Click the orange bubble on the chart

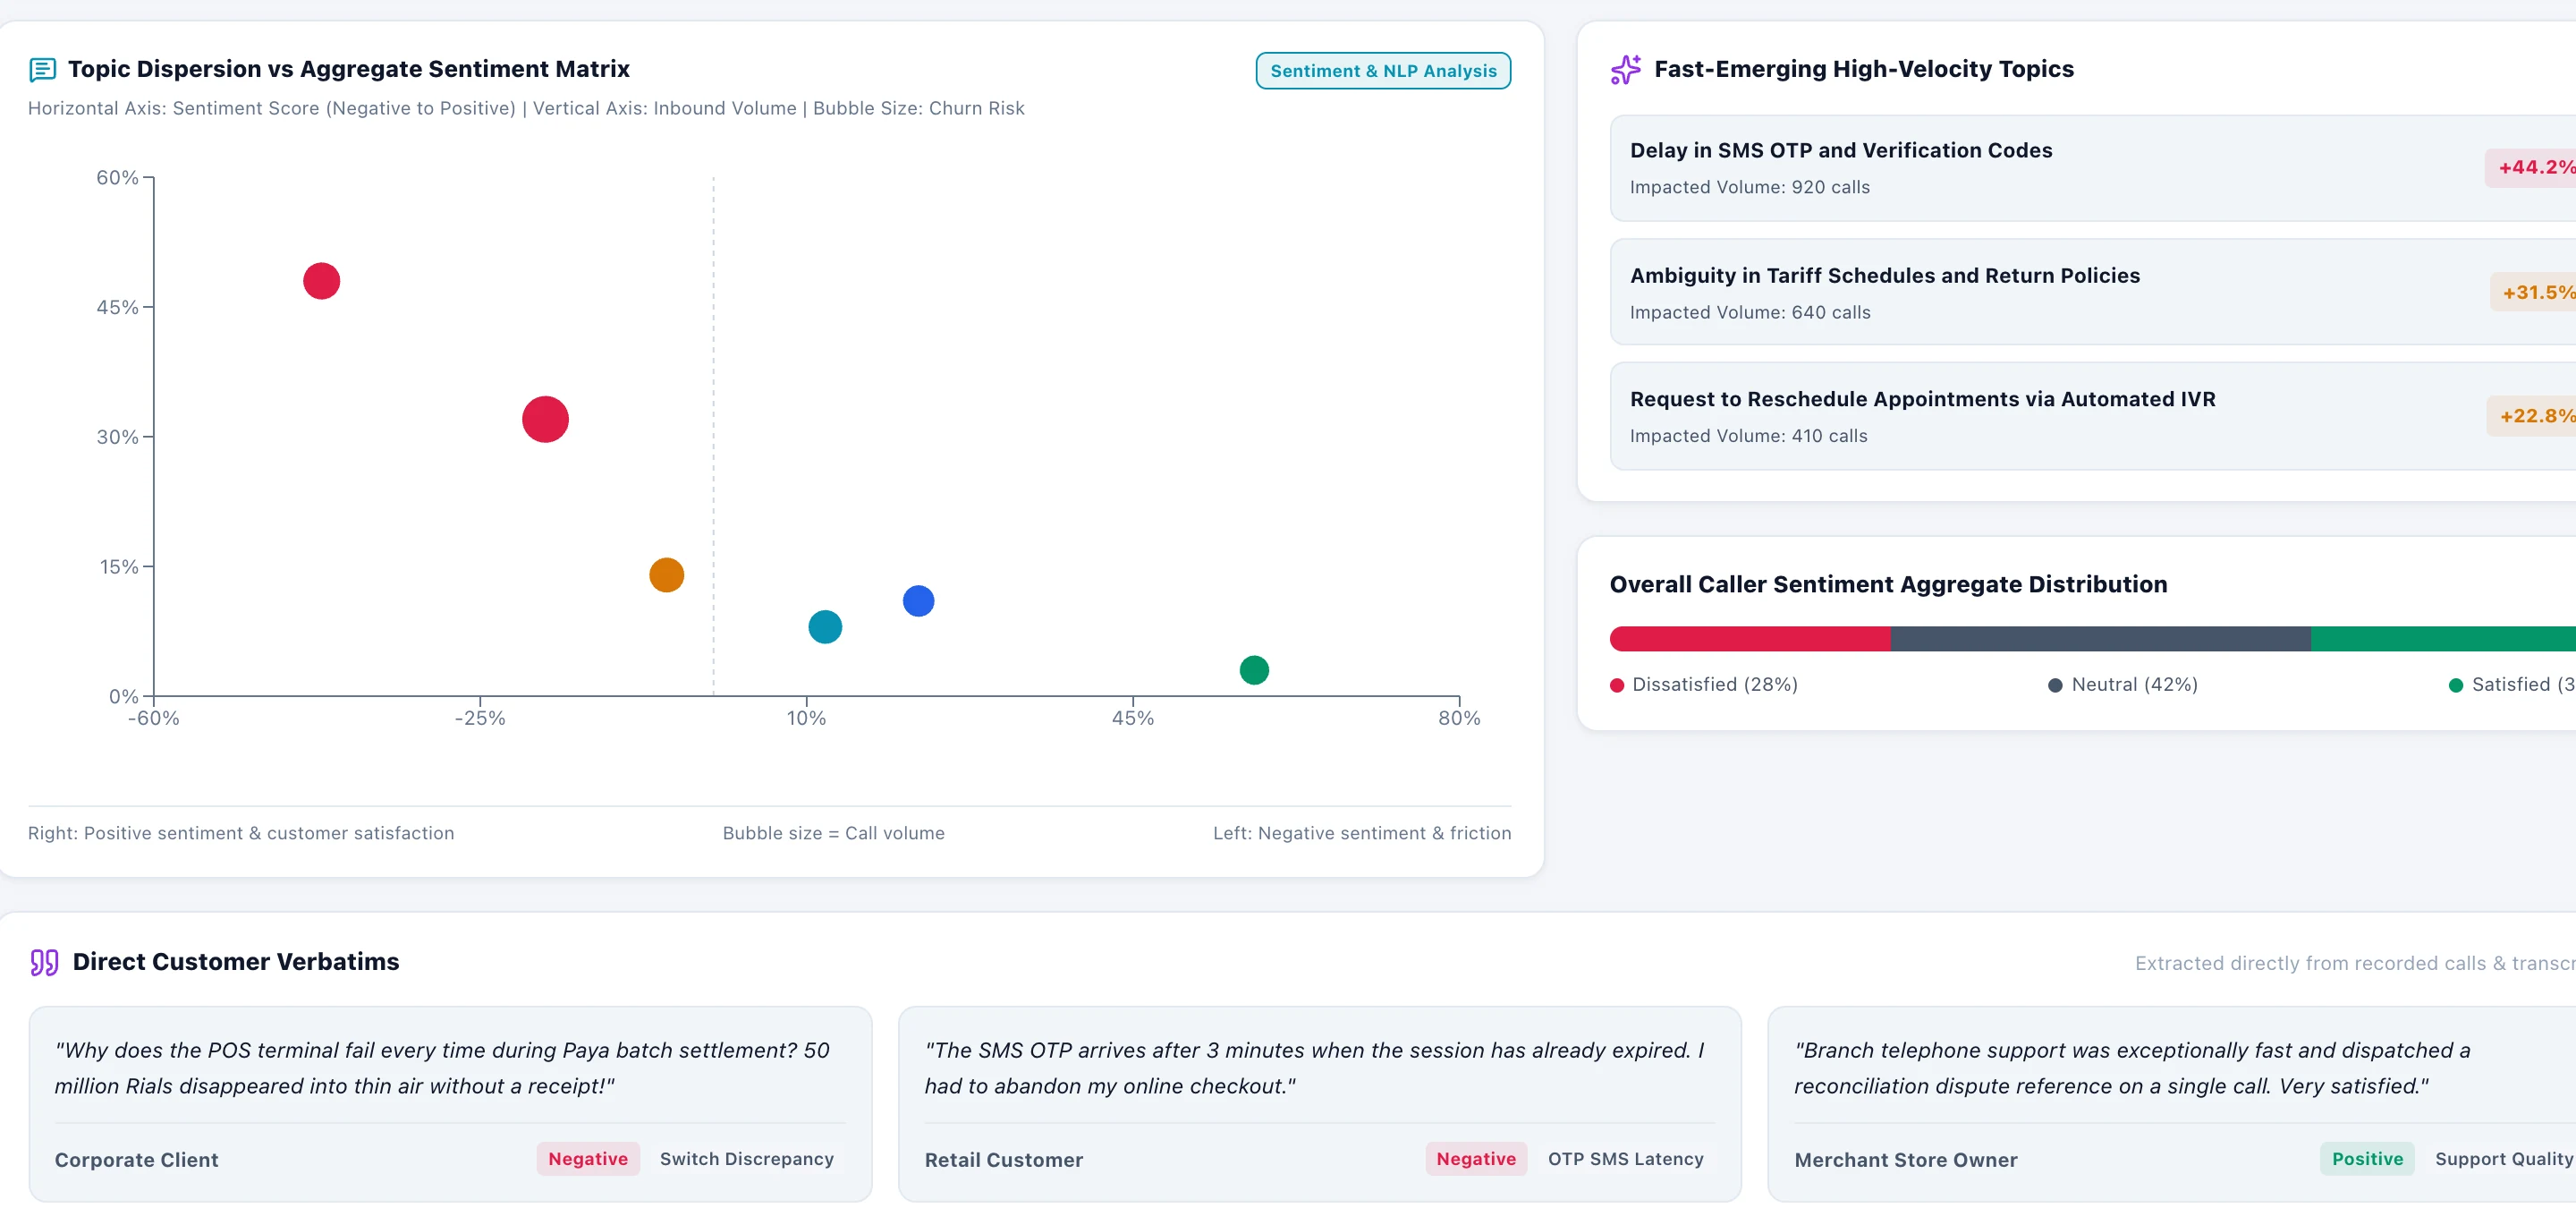tap(666, 575)
